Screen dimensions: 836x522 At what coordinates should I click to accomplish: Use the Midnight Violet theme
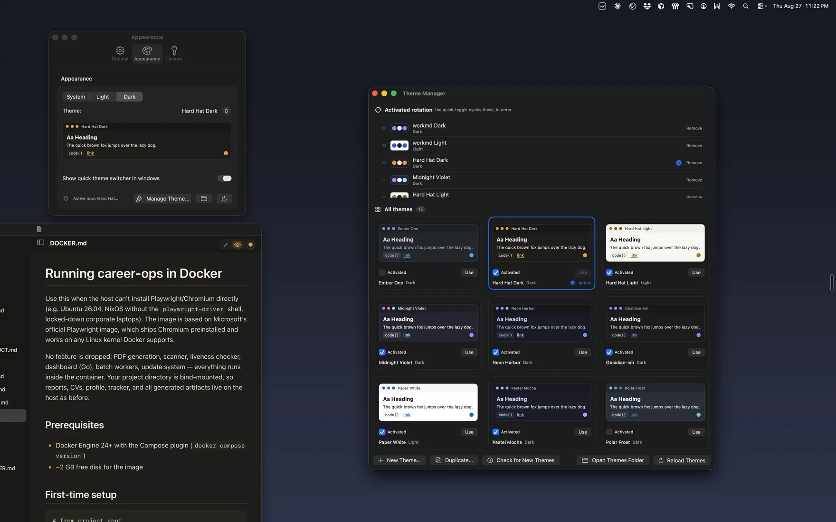(469, 352)
